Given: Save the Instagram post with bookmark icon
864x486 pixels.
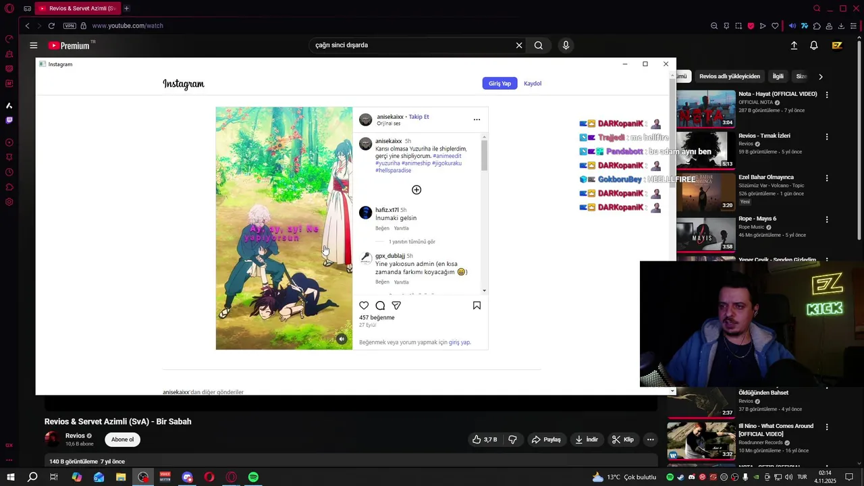Looking at the screenshot, I should pyautogui.click(x=477, y=306).
